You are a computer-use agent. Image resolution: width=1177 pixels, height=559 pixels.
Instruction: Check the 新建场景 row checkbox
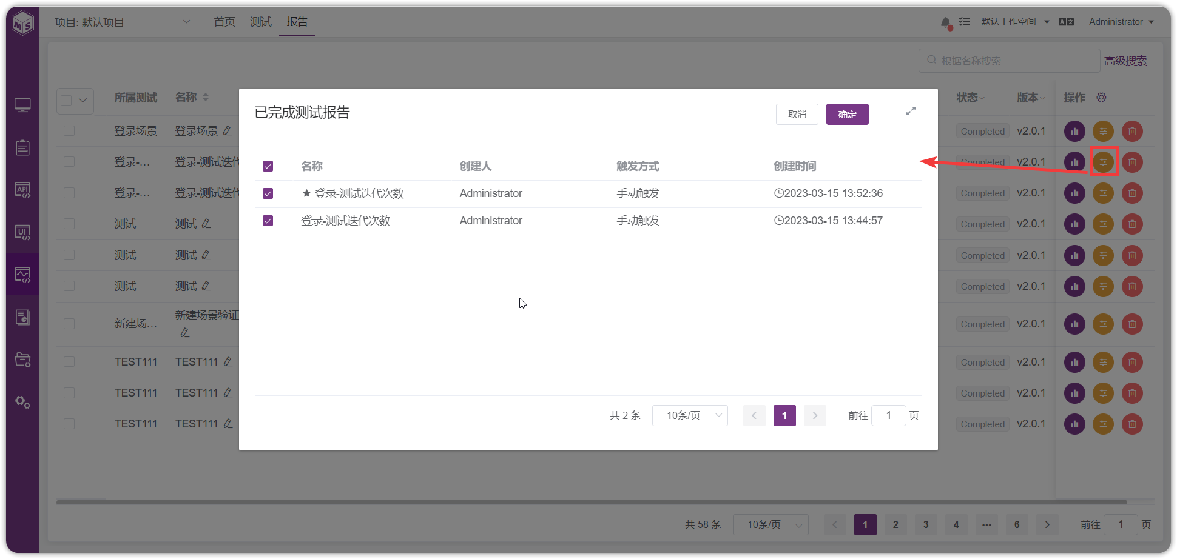click(69, 324)
